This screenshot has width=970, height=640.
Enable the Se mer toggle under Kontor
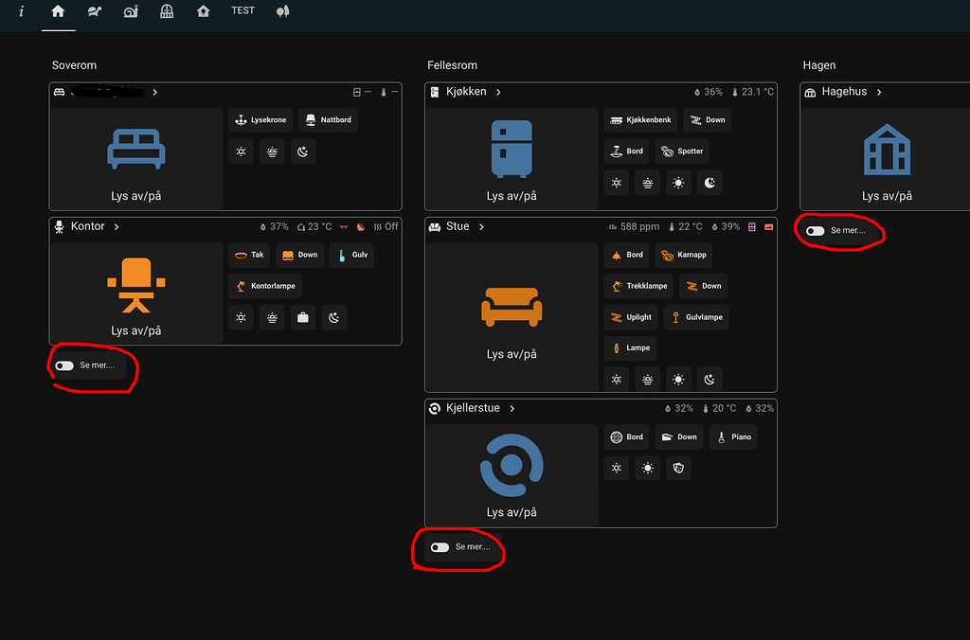tap(64, 364)
